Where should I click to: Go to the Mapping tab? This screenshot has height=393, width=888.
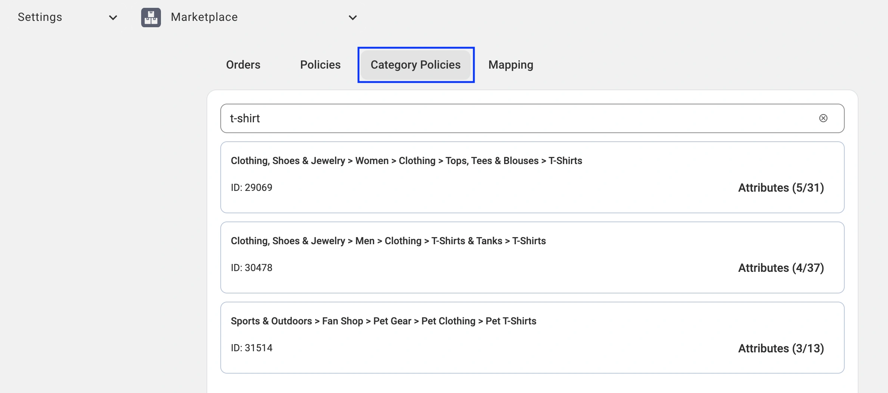pyautogui.click(x=510, y=65)
